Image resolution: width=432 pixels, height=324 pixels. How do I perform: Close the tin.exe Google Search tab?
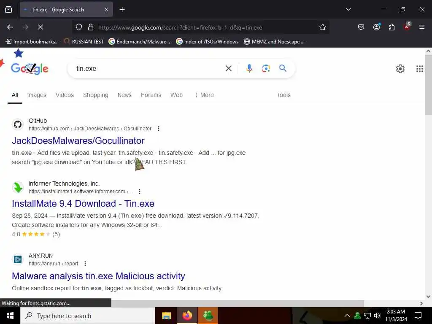click(106, 10)
